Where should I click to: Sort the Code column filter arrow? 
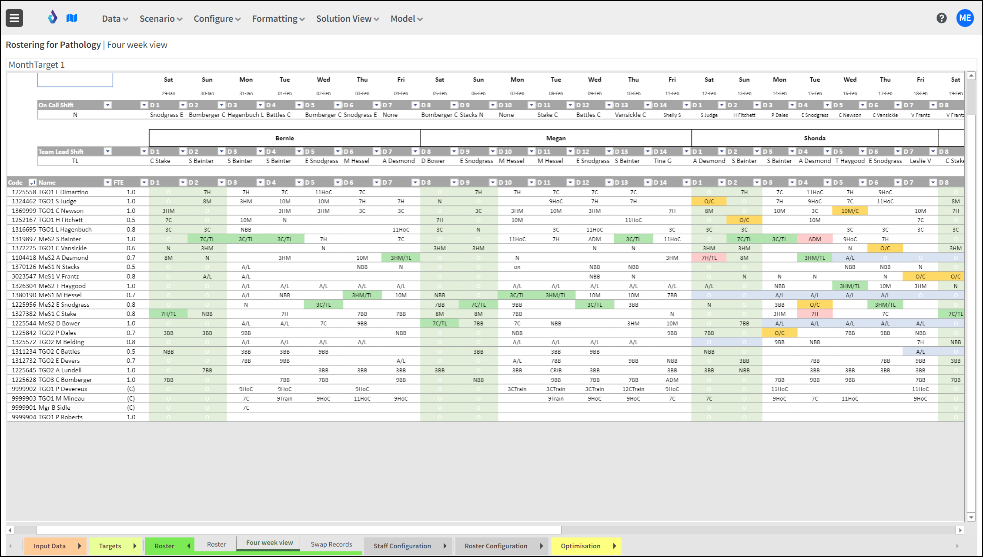click(x=32, y=182)
